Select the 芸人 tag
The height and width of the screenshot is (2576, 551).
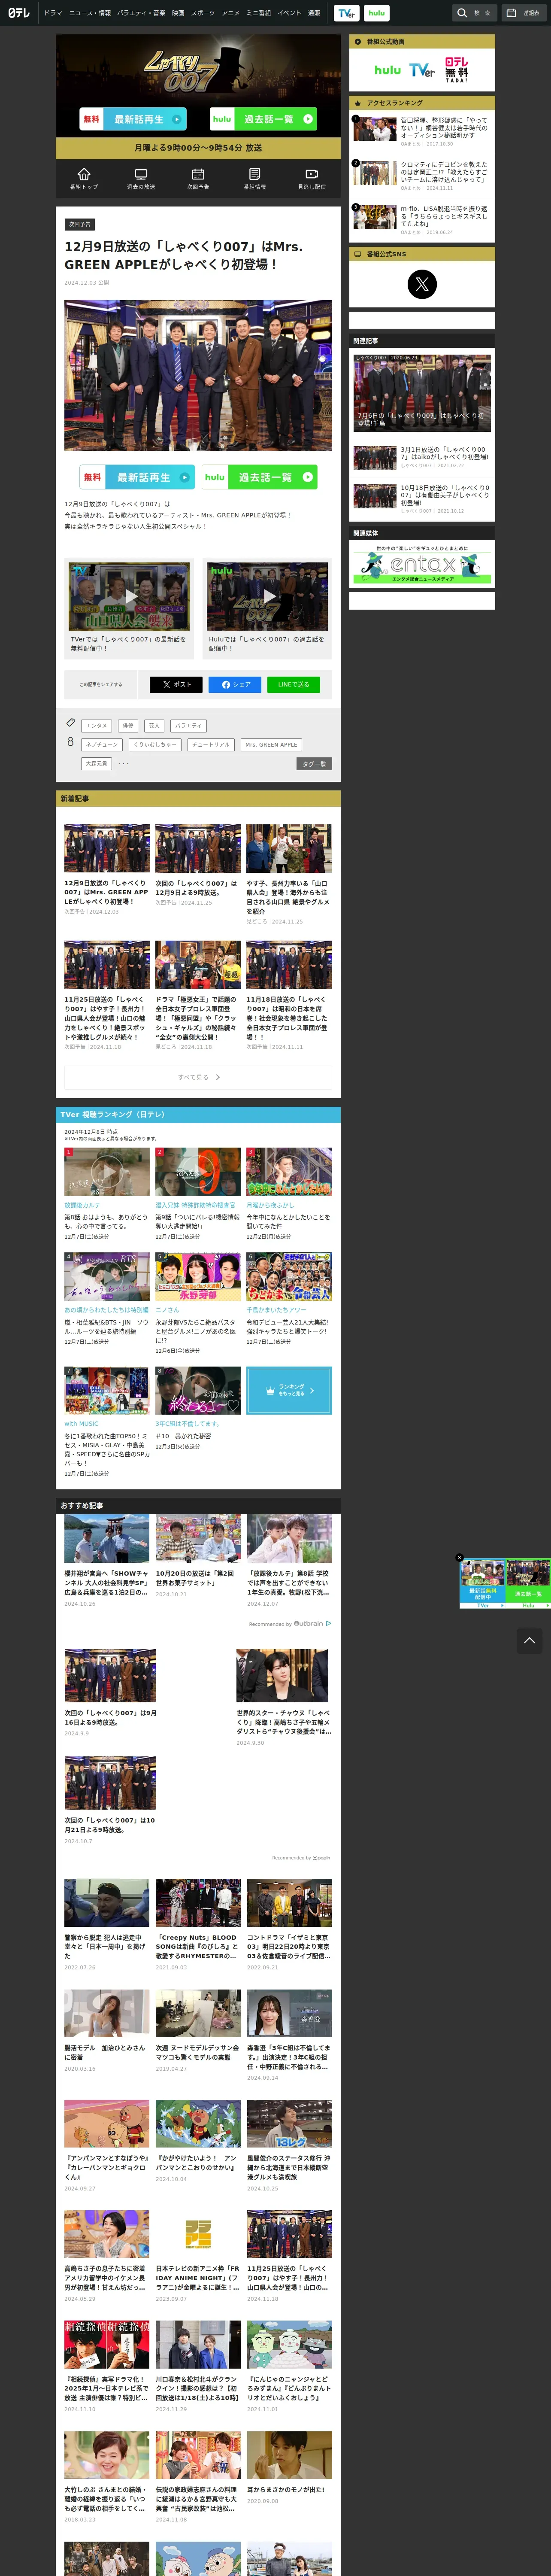tap(153, 726)
